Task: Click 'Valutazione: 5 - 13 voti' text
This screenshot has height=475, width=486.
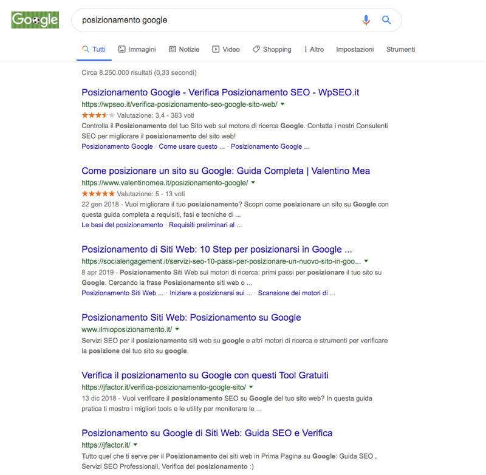Action: pos(151,194)
